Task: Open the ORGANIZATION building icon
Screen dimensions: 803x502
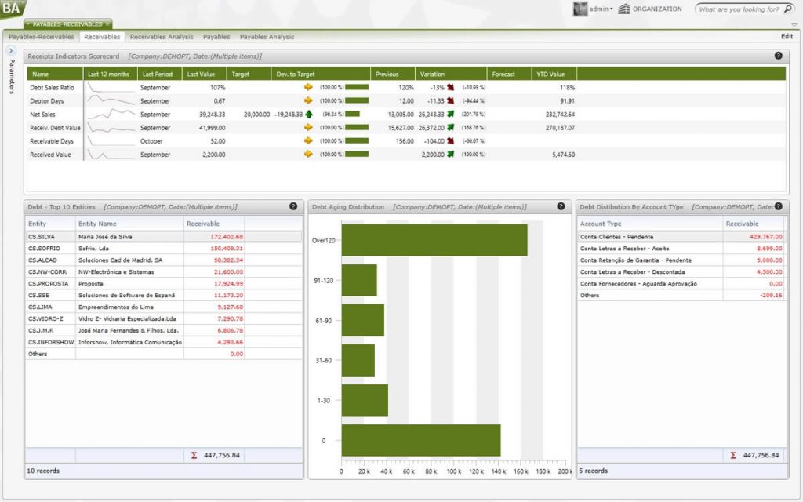Action: 623,9
